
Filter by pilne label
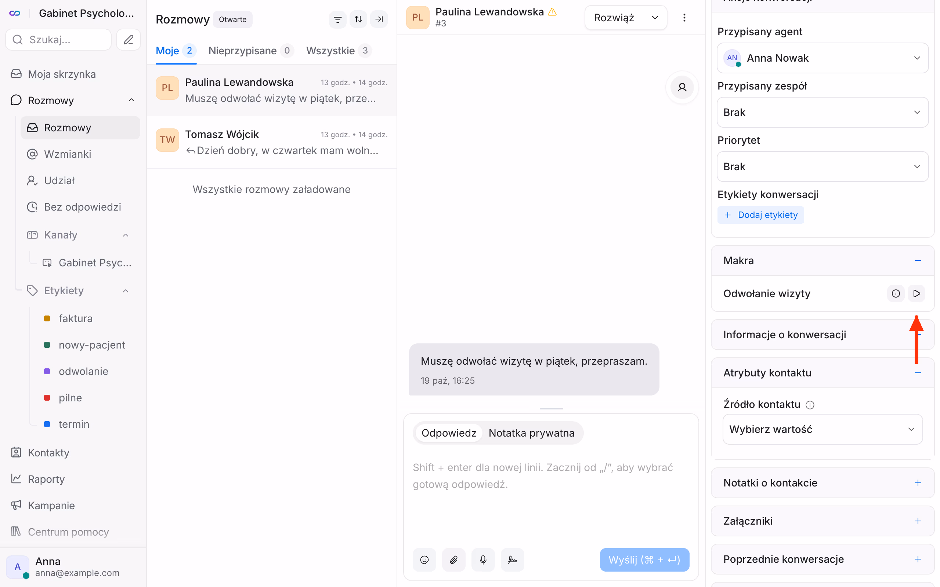pos(87,398)
